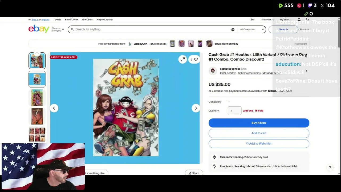The width and height of the screenshot is (341, 192).
Task: Open Seller's other items link
Action: click(x=249, y=73)
